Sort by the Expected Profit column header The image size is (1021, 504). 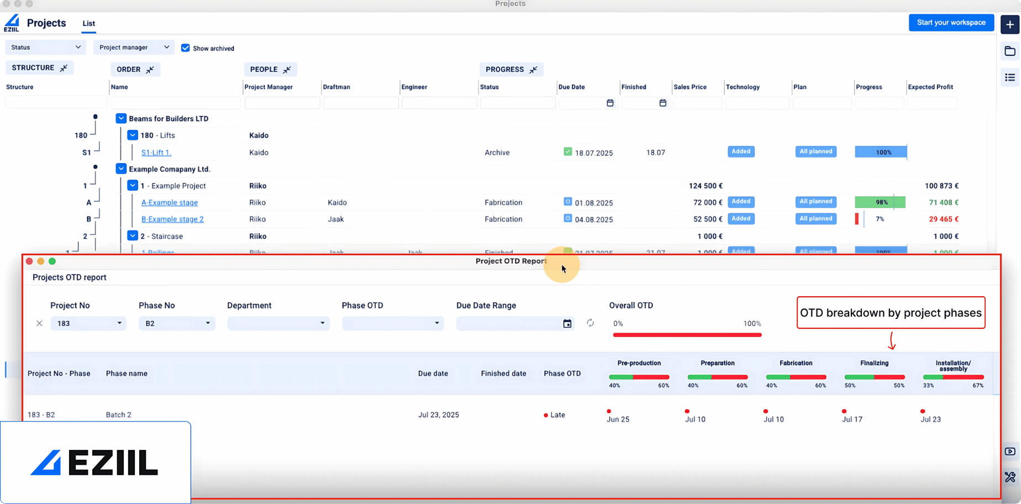[930, 87]
